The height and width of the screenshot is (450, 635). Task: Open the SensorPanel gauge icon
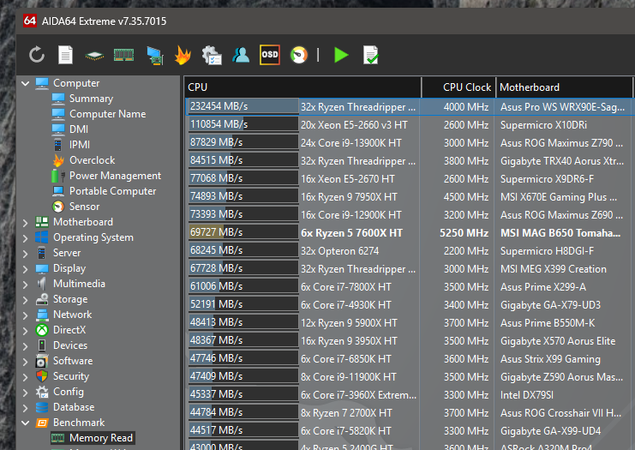pos(299,55)
